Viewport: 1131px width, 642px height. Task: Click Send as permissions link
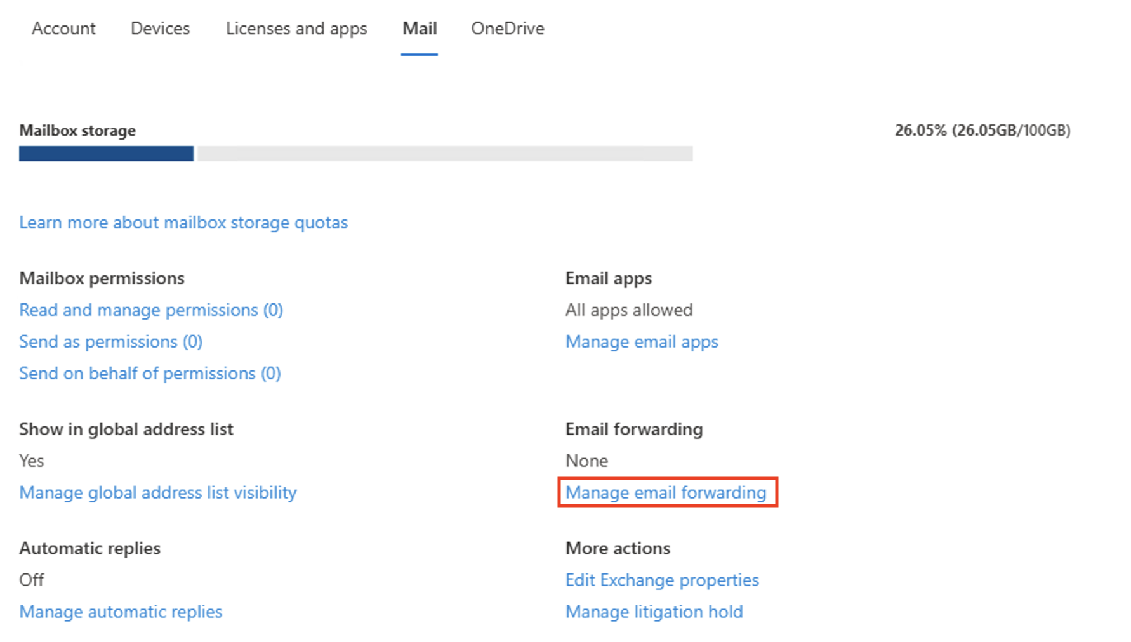click(x=110, y=342)
